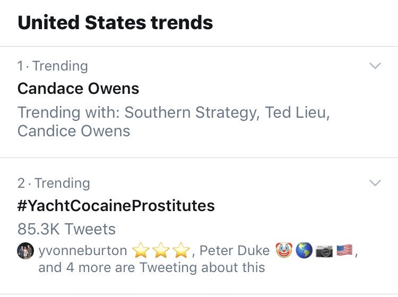The height and width of the screenshot is (297, 398).
Task: Click 'and 4 more are Tweeting about this'
Action: pos(151,267)
